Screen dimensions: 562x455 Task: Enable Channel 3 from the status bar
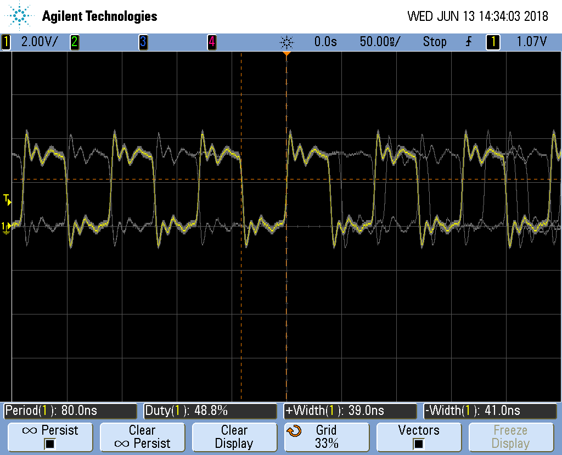143,42
